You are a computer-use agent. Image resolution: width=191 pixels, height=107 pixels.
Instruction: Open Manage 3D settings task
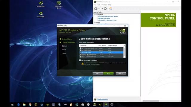104,18
